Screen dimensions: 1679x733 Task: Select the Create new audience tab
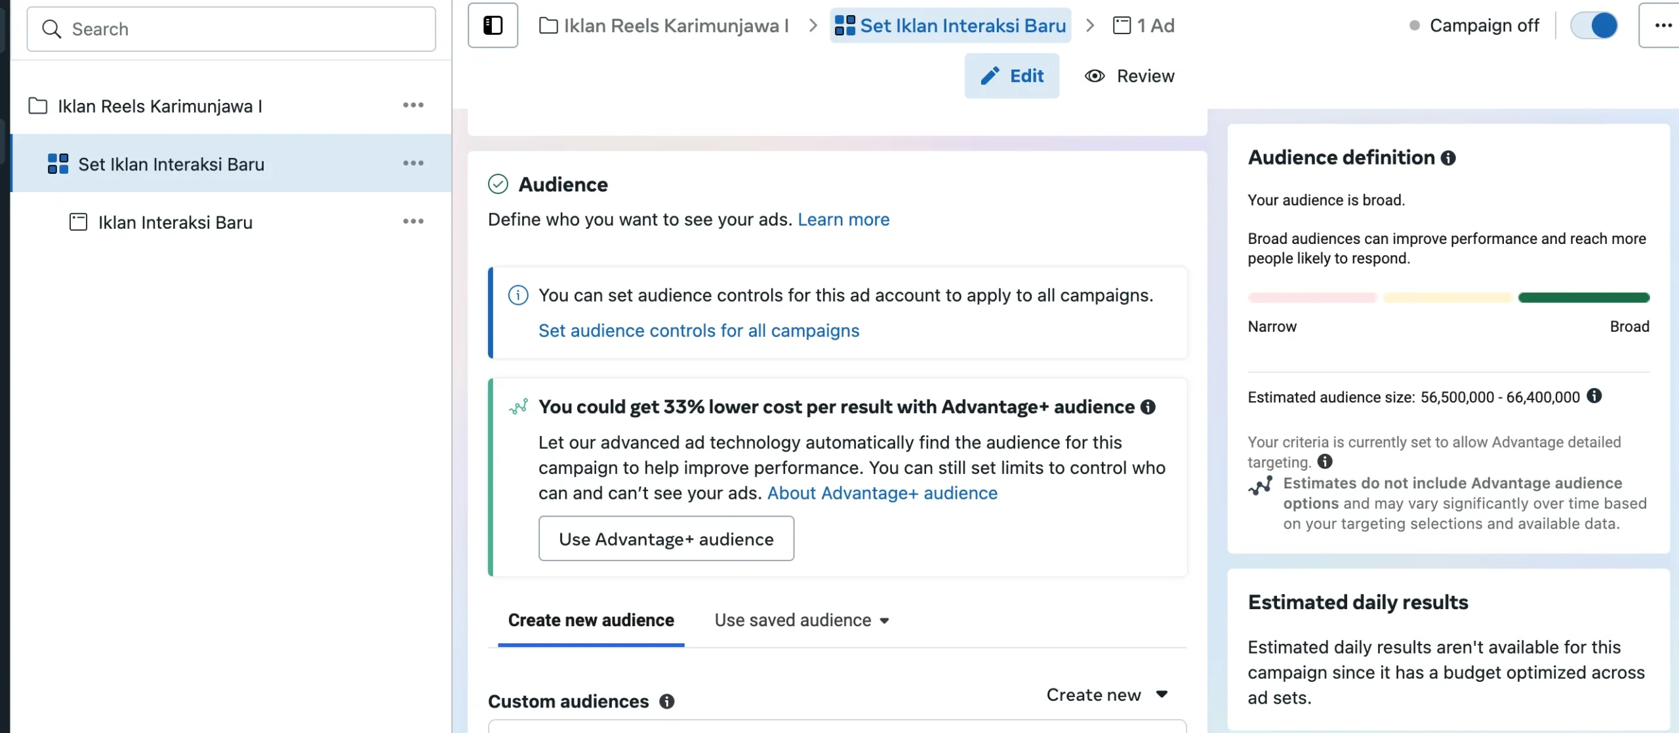pyautogui.click(x=591, y=620)
